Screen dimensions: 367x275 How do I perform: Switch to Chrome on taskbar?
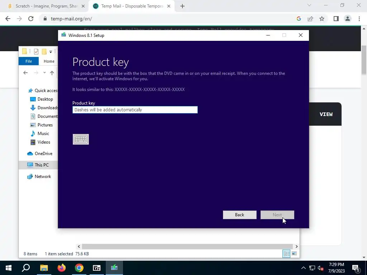[x=79, y=268]
